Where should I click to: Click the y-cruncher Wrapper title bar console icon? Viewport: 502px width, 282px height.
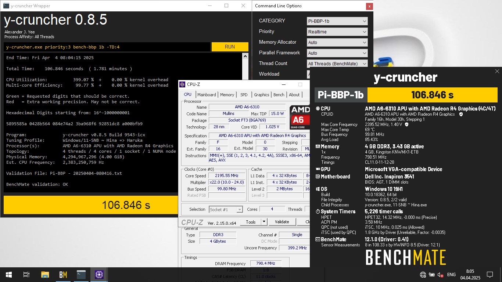tap(6, 6)
